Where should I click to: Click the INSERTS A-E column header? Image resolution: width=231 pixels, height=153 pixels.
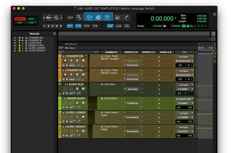(132, 52)
